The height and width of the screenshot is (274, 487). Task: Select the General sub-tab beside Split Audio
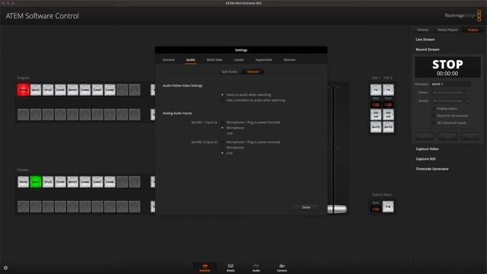(253, 72)
